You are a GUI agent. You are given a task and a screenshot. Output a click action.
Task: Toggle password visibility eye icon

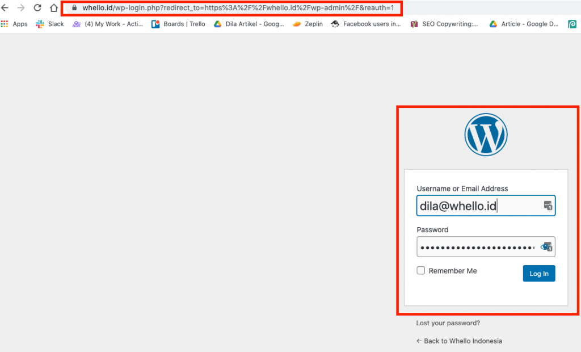(x=546, y=247)
